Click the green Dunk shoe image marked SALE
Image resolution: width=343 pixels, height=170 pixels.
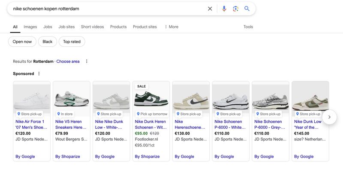[151, 99]
